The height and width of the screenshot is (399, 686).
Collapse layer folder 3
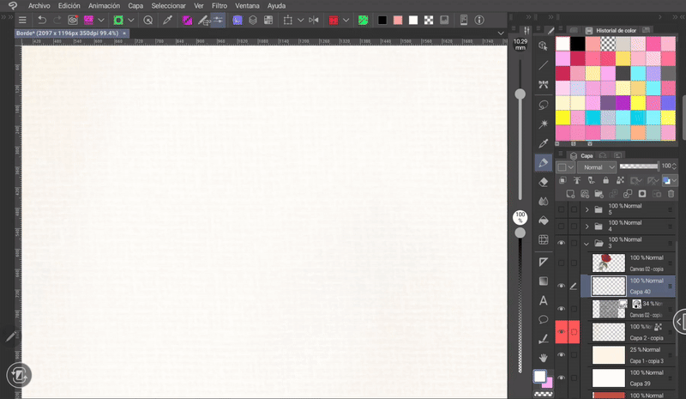click(587, 244)
